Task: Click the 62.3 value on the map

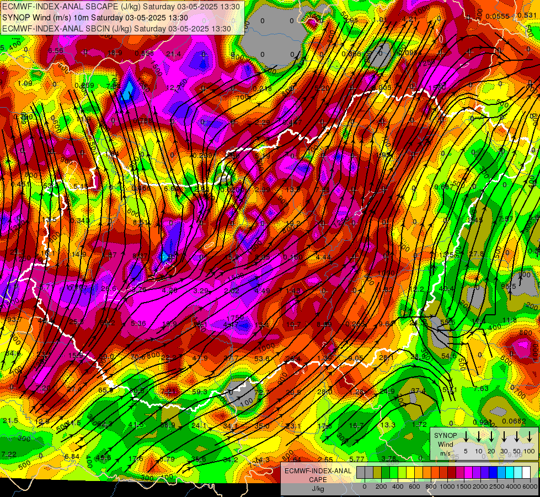Action: [105, 424]
